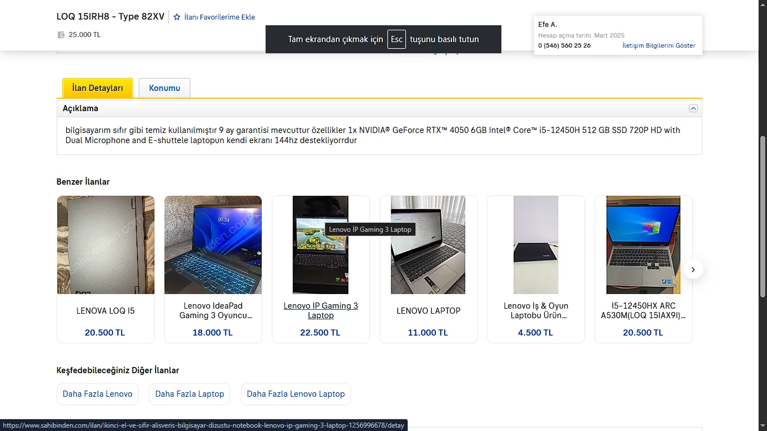
Task: Click İletişim Bilgilerini Göster link
Action: point(659,45)
